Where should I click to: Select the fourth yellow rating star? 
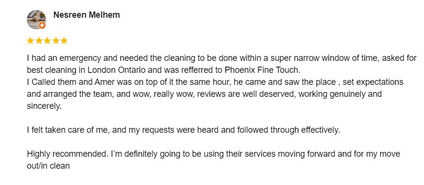(56, 41)
